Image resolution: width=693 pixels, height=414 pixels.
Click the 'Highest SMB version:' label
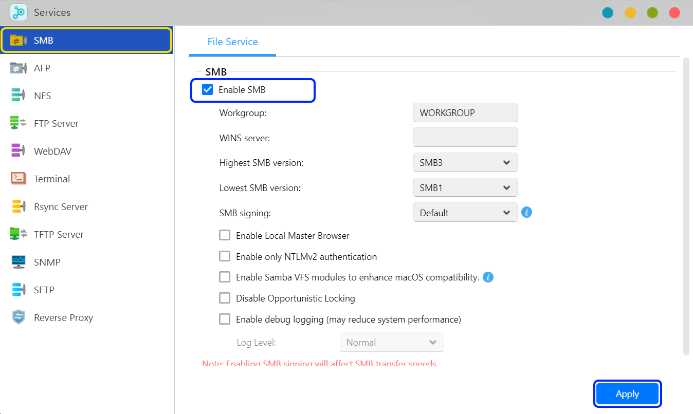coord(261,163)
